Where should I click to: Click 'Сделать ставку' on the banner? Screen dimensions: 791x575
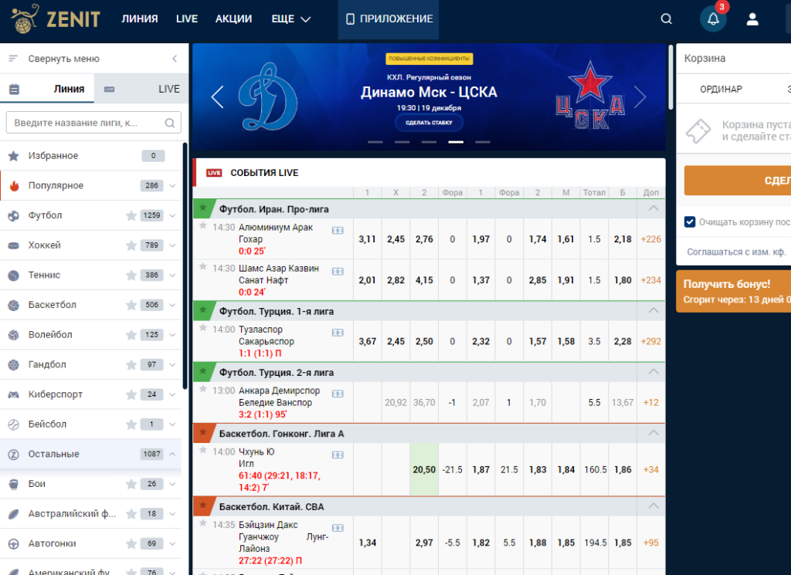[429, 123]
